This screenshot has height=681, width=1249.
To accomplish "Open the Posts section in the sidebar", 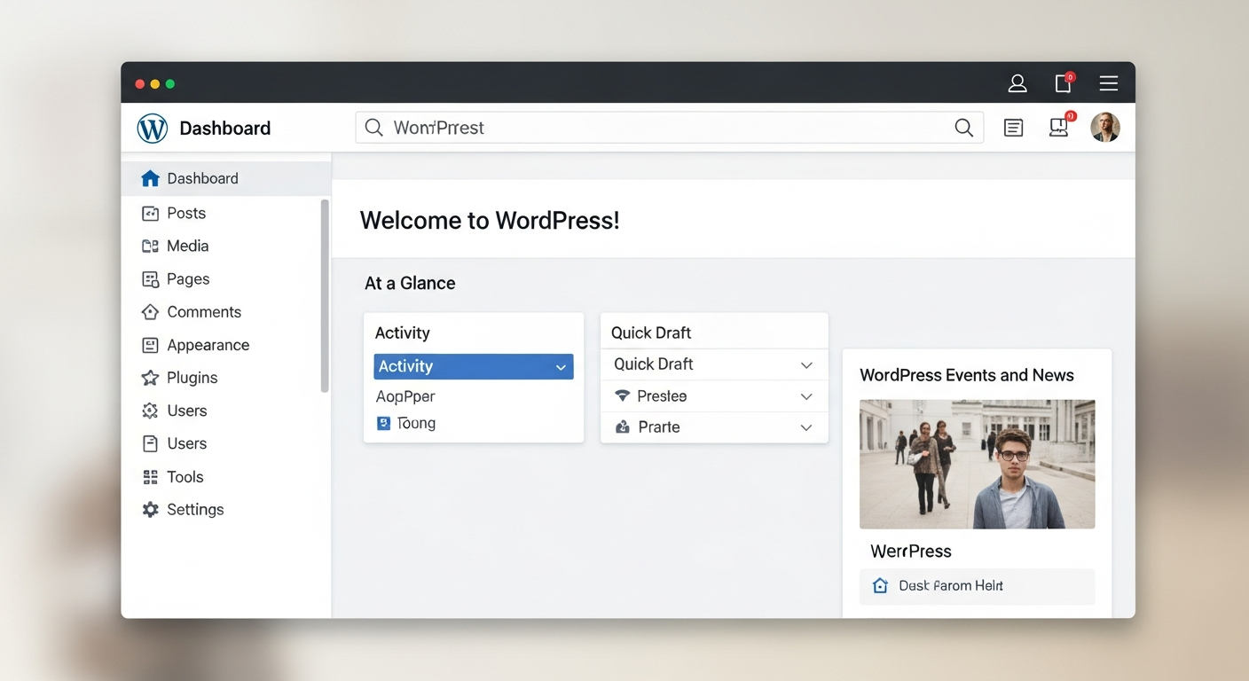I will click(149, 213).
